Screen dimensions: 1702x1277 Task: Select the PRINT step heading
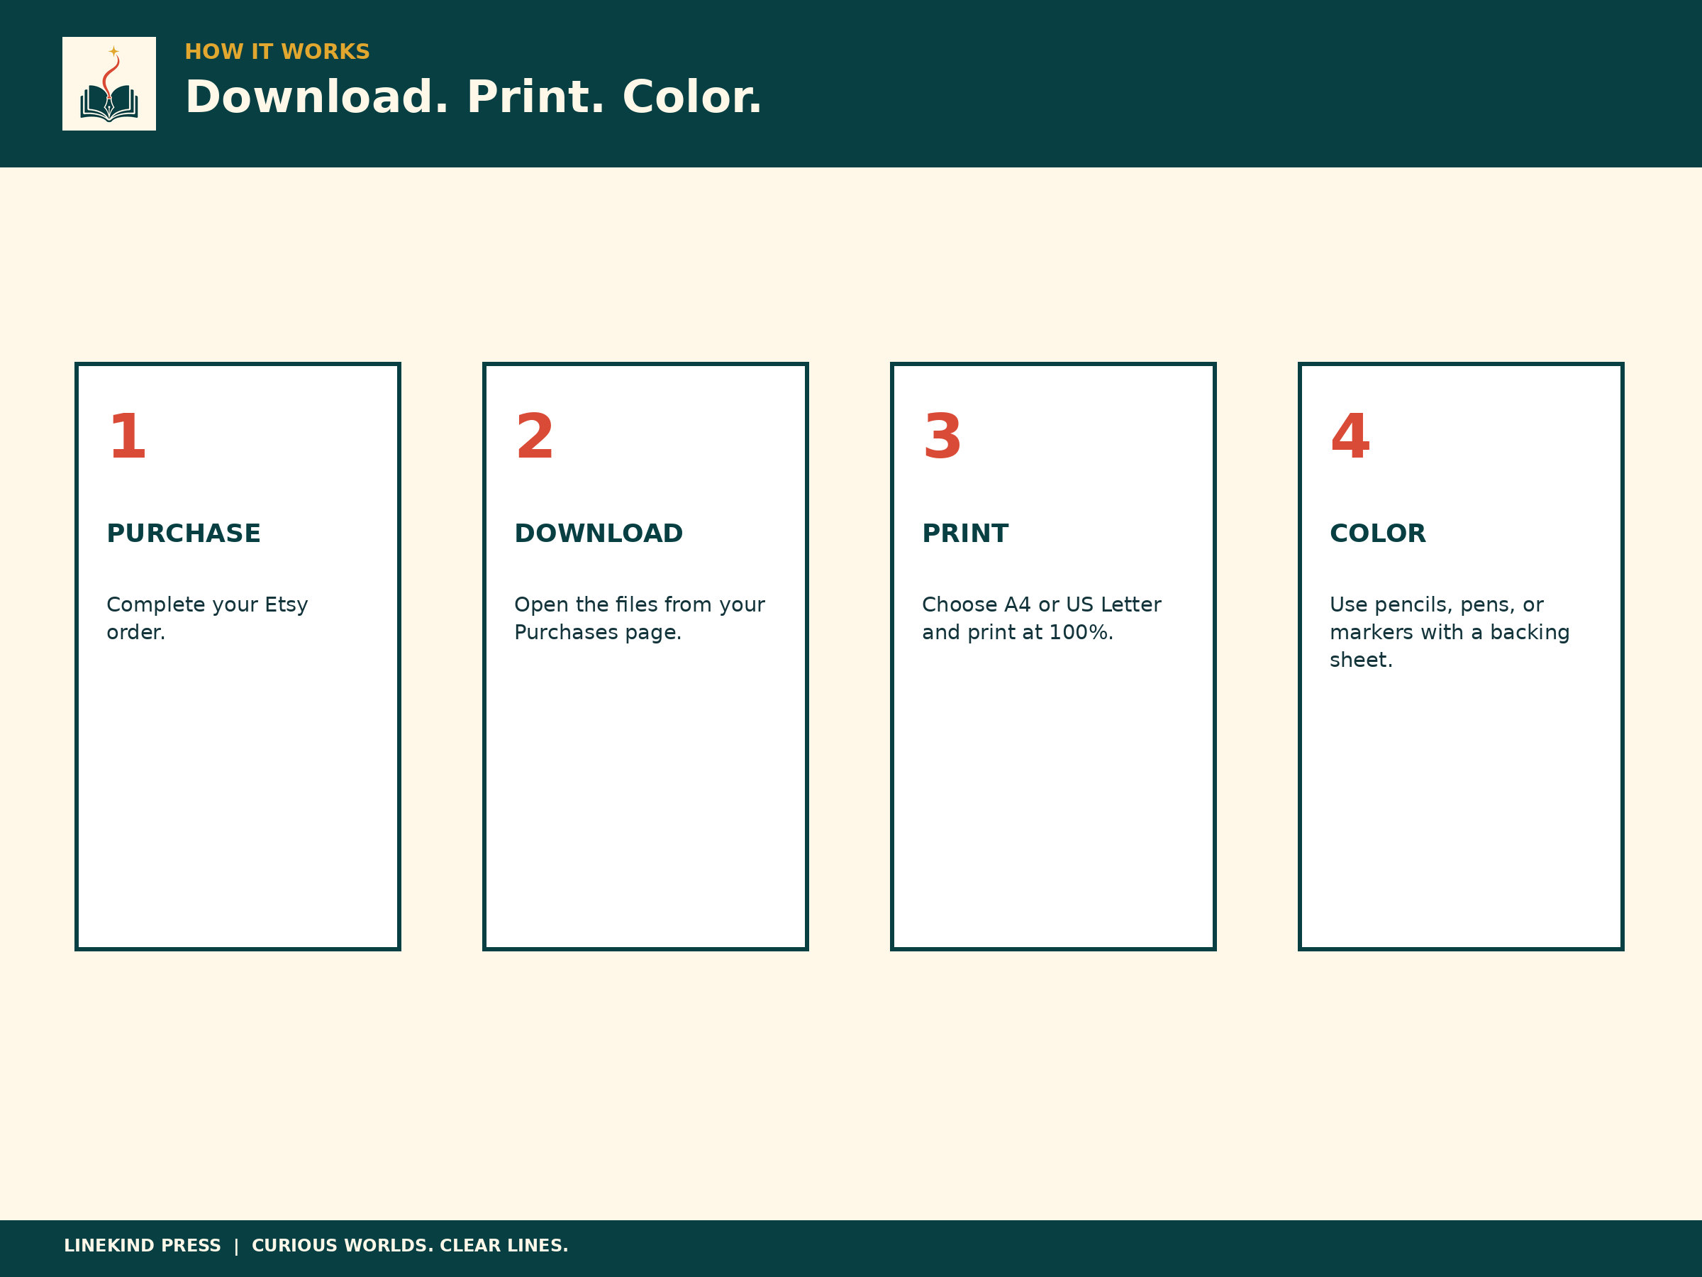(965, 533)
